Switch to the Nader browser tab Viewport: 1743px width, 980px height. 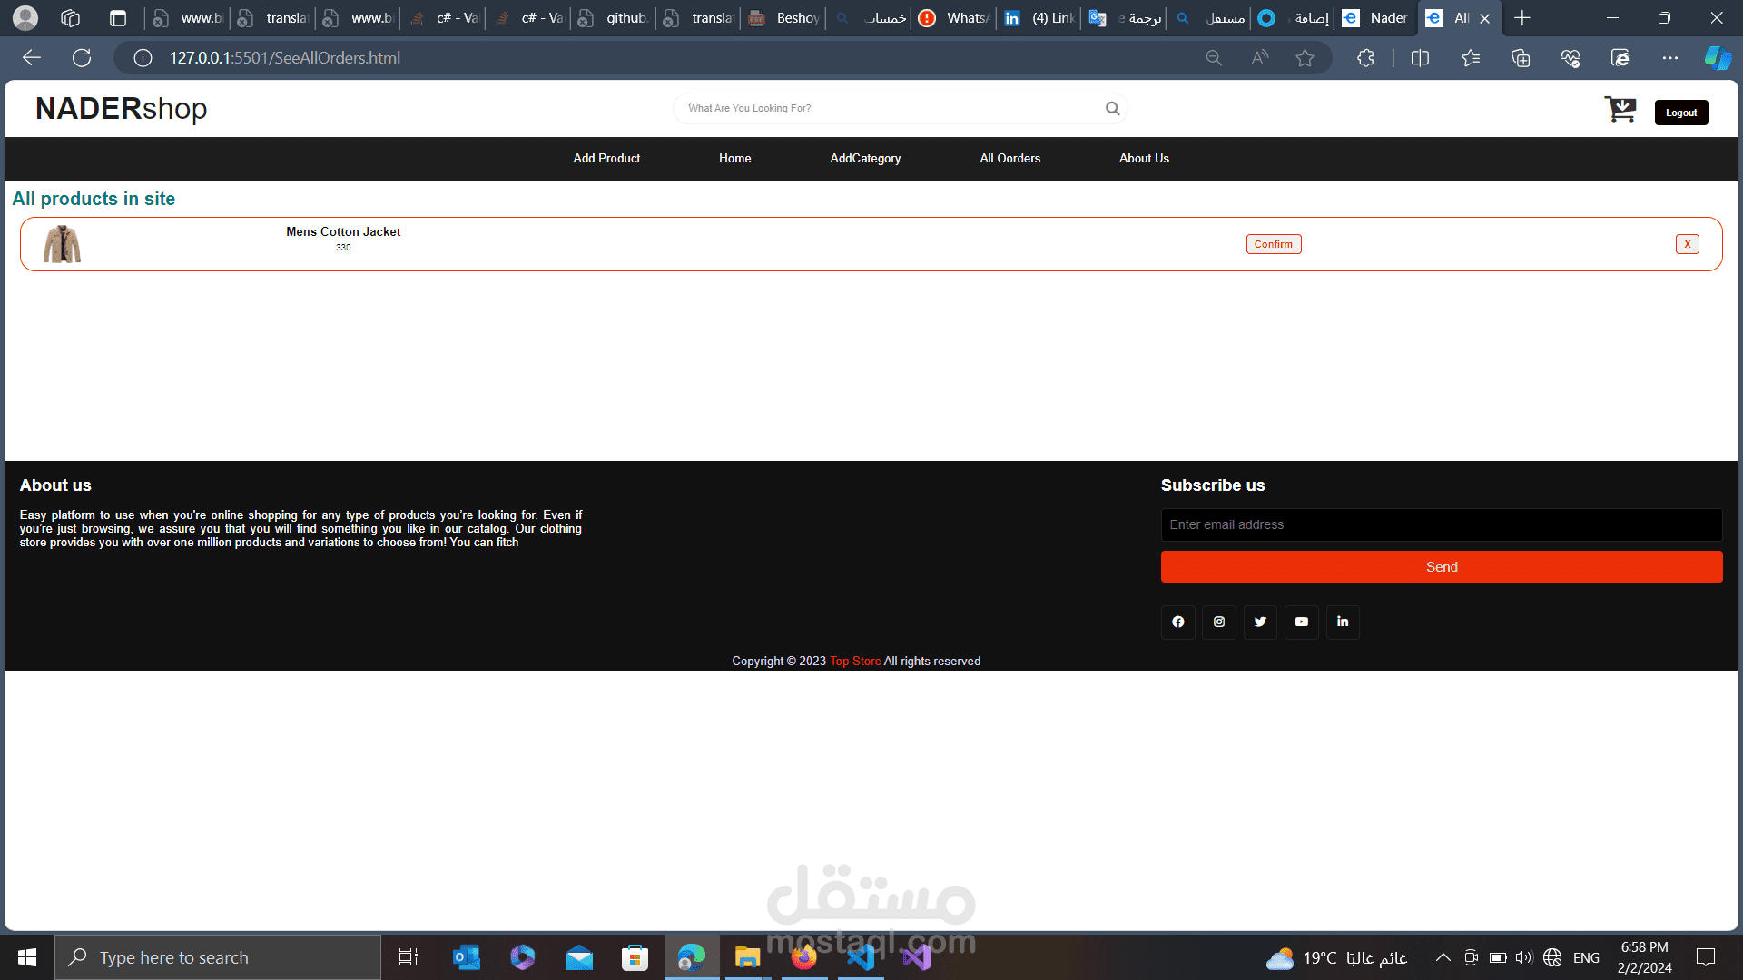click(x=1375, y=18)
